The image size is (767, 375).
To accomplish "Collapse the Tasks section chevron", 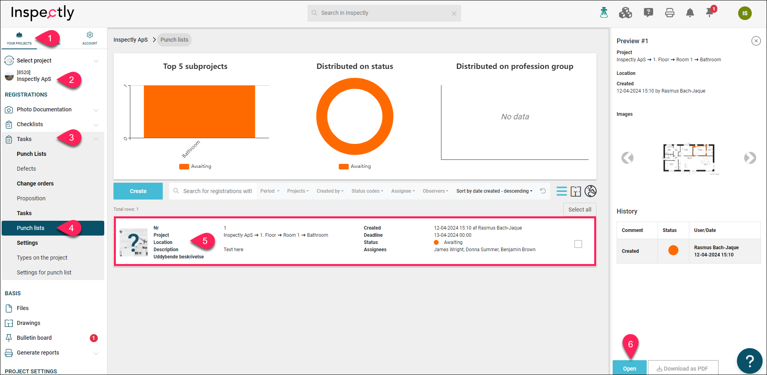I will click(x=96, y=139).
